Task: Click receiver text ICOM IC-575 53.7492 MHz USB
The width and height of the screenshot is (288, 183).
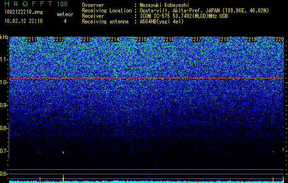Action: 184,16
